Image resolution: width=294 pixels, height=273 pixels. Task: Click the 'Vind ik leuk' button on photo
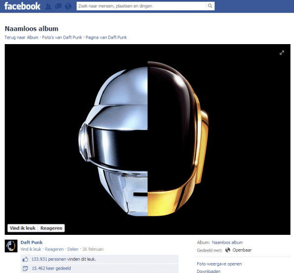23,228
